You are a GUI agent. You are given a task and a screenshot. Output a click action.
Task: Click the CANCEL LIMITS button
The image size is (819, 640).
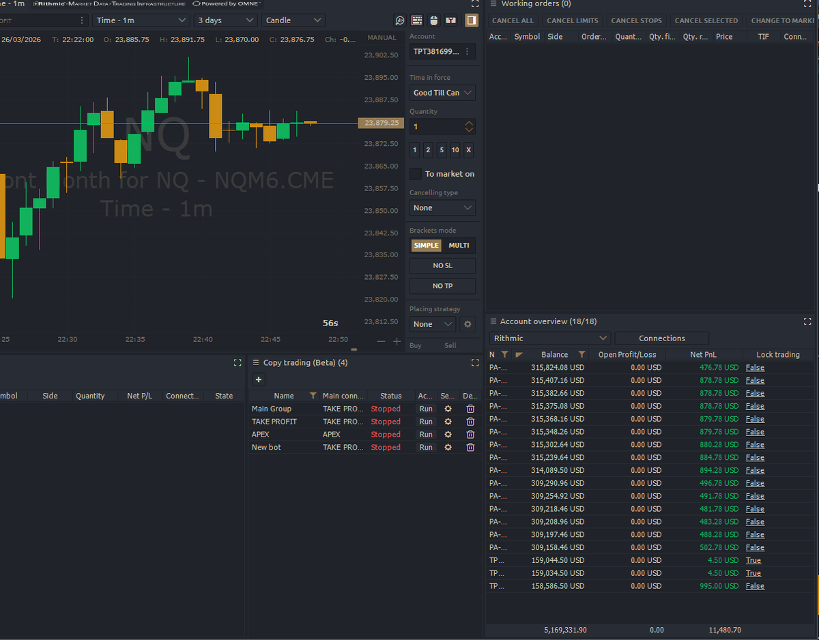point(573,20)
